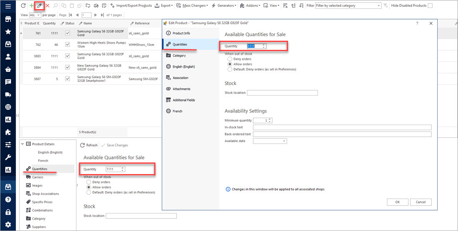Click In-stock text field
The image size is (458, 231).
[x=342, y=127]
